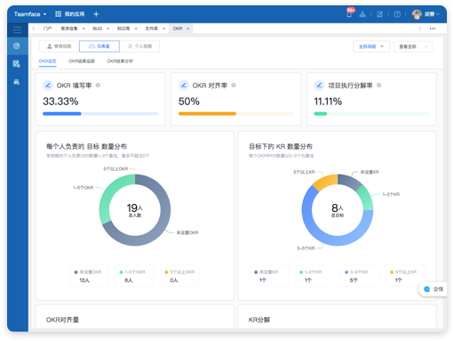Close the OKR tab
Screen dimensions: 454x341
[x=187, y=28]
